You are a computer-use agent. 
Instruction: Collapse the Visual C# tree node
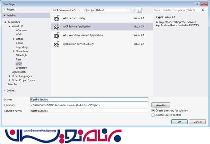point(9,26)
